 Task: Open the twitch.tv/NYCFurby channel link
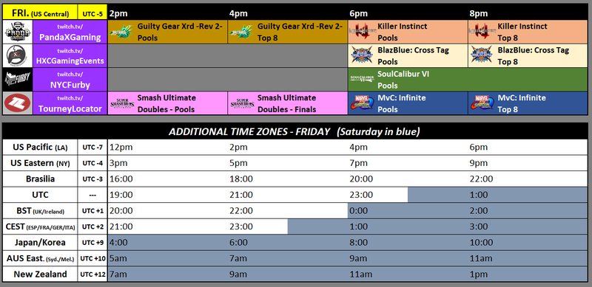(70, 80)
